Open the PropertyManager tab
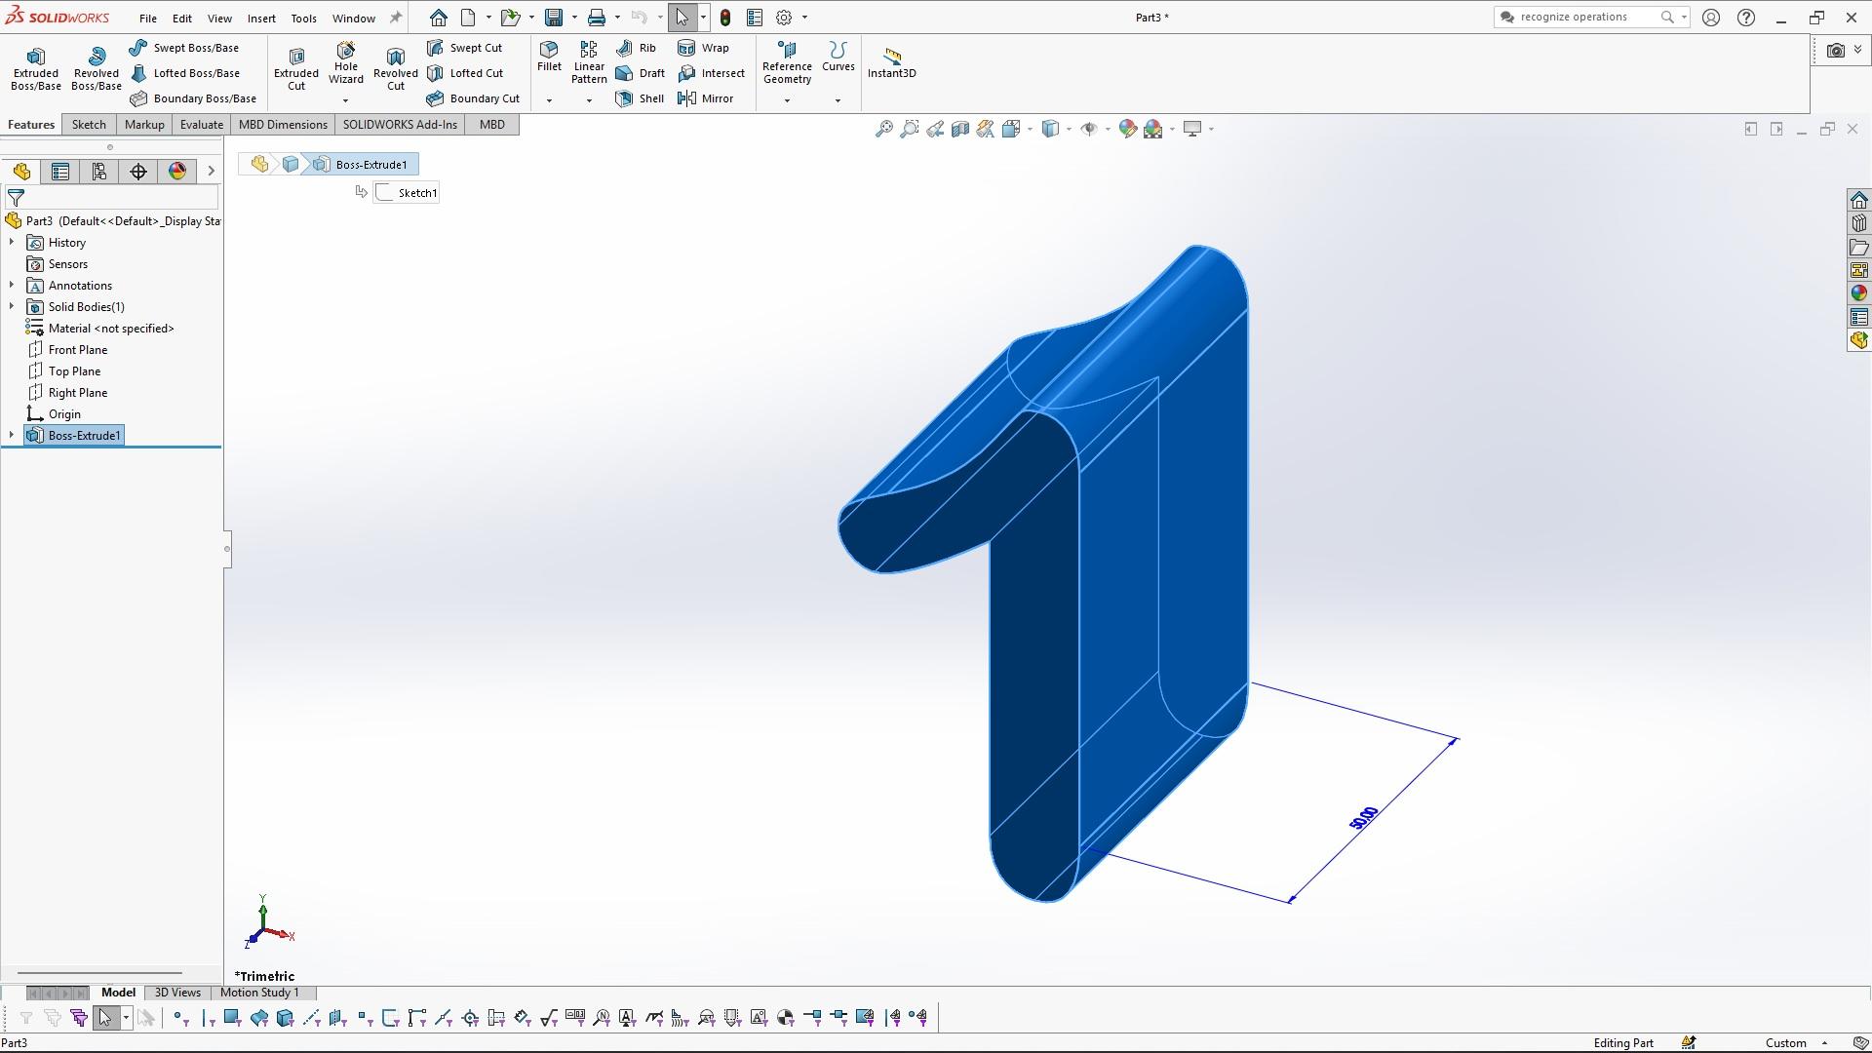Image resolution: width=1872 pixels, height=1053 pixels. pyautogui.click(x=60, y=172)
